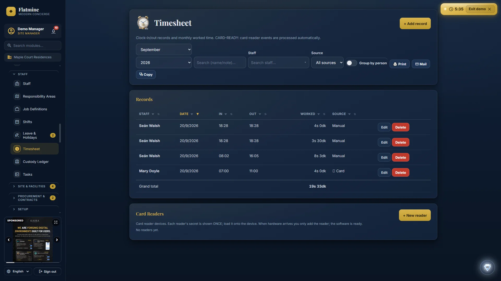Toggle the Group by person switch

pyautogui.click(x=351, y=63)
